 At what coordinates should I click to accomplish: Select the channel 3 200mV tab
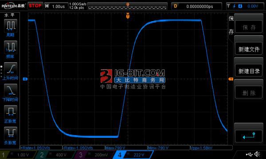94,155
